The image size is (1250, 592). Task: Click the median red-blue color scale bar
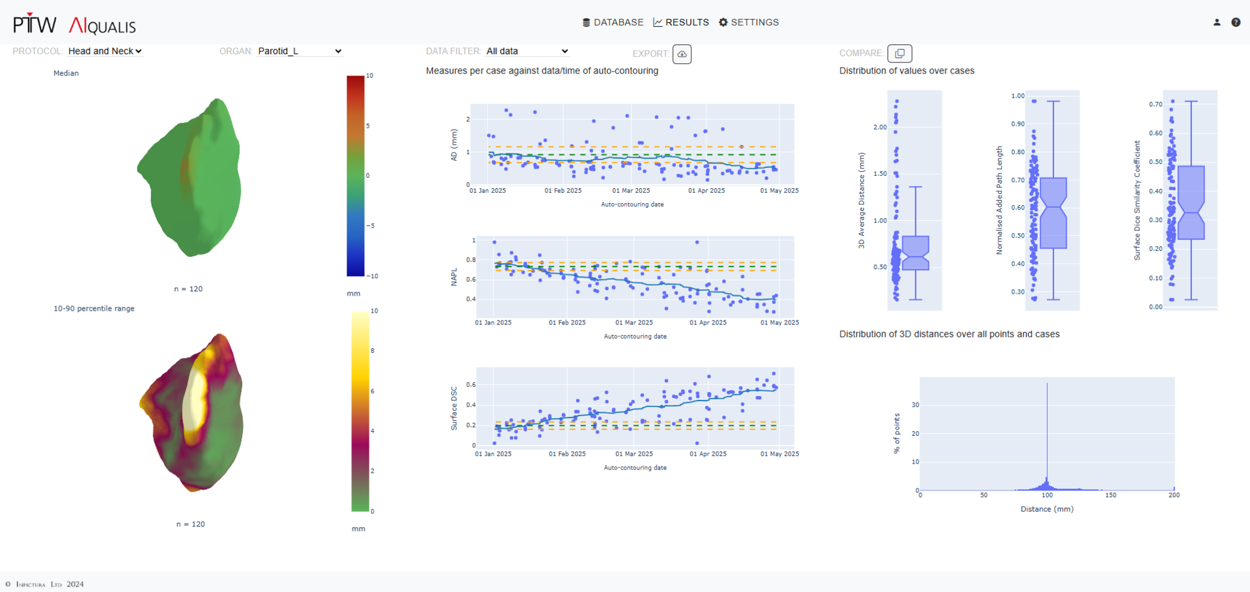click(x=355, y=176)
